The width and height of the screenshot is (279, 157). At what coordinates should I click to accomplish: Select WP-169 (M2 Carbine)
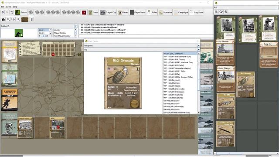click(180, 98)
